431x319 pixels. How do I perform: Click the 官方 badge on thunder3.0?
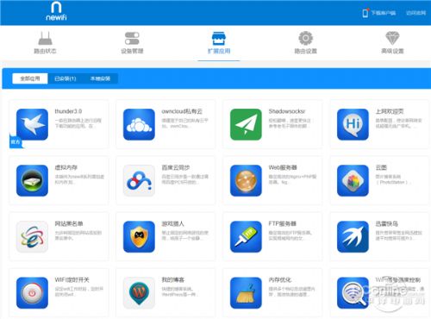coord(16,142)
